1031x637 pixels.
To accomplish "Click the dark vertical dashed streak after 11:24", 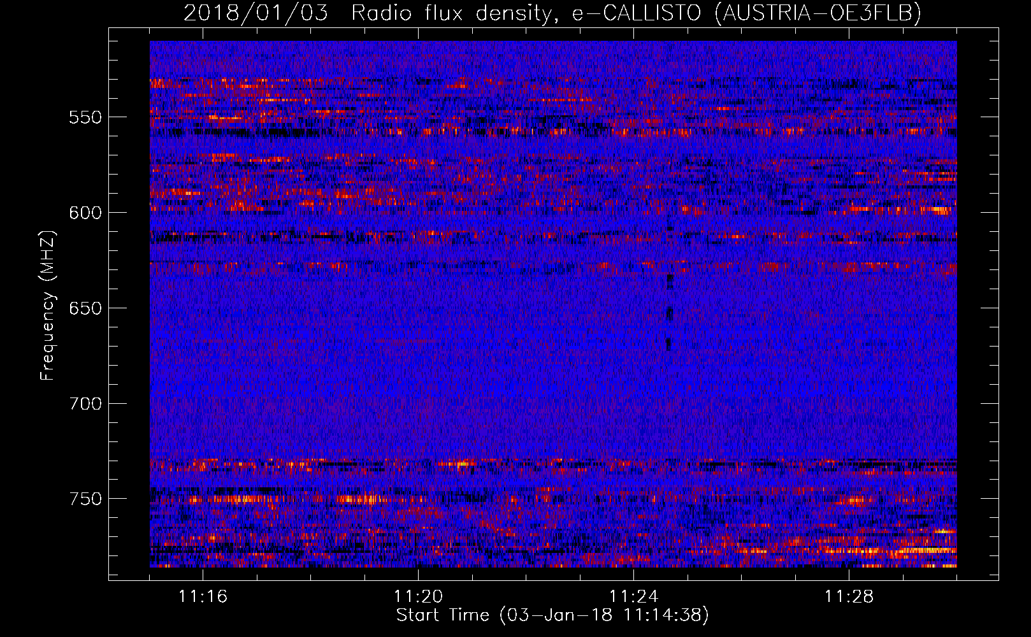I will [x=669, y=283].
